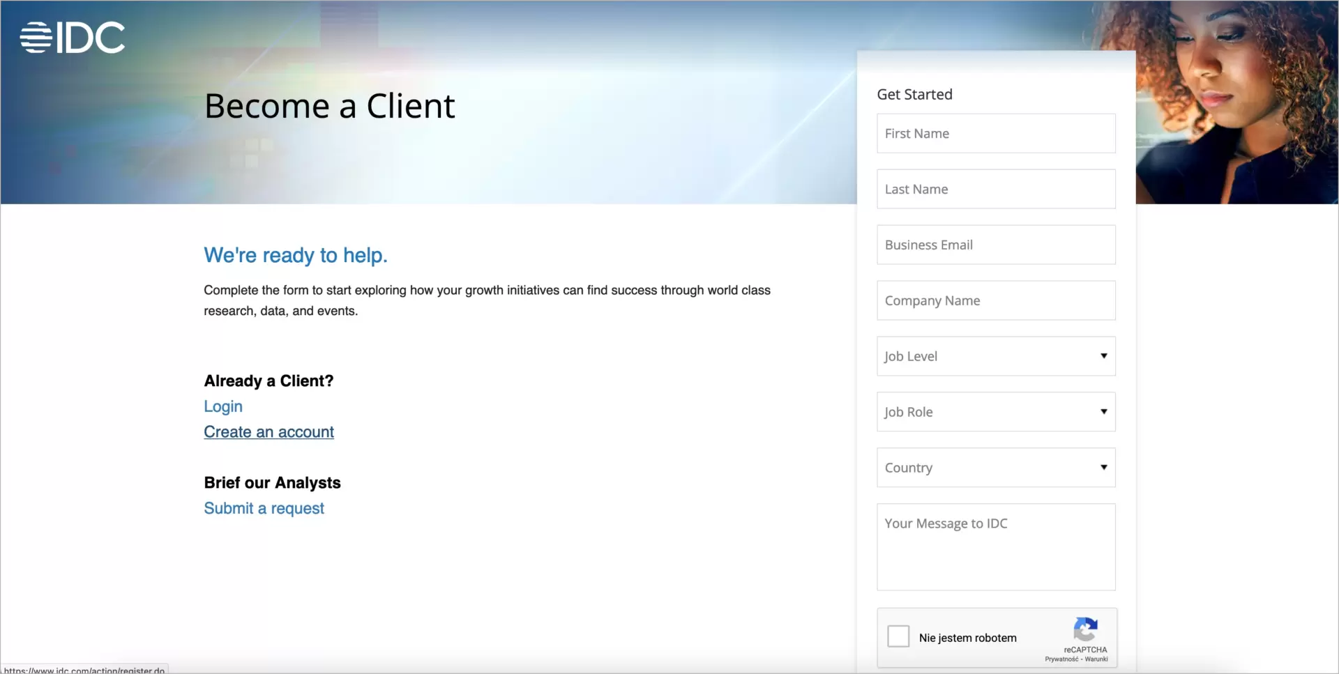Click the Country dropdown arrow
This screenshot has height=674, width=1339.
[x=1104, y=468]
